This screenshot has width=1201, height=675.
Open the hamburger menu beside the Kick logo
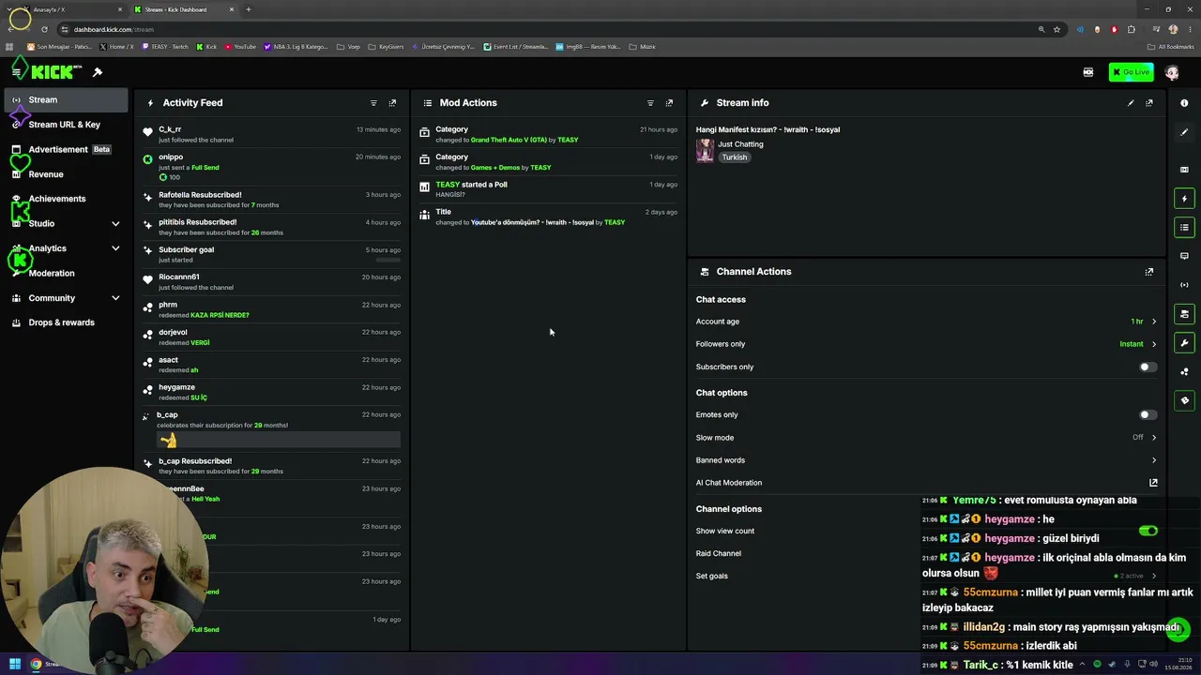(x=16, y=72)
